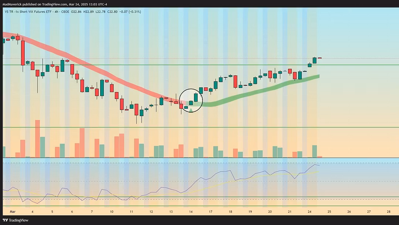Click date '21' on the time axis
Screen dimensions: 399x225
tap(290, 212)
